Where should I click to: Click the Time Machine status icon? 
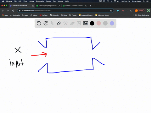108,1
